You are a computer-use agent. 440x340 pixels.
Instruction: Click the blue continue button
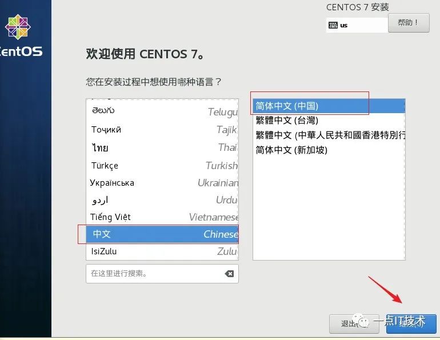411,324
